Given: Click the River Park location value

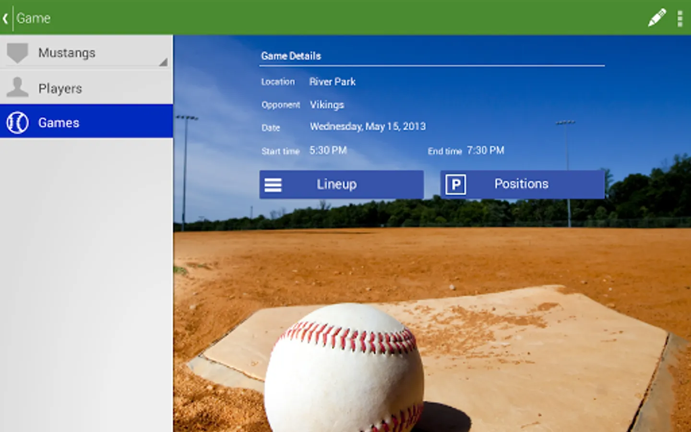Looking at the screenshot, I should tap(332, 82).
